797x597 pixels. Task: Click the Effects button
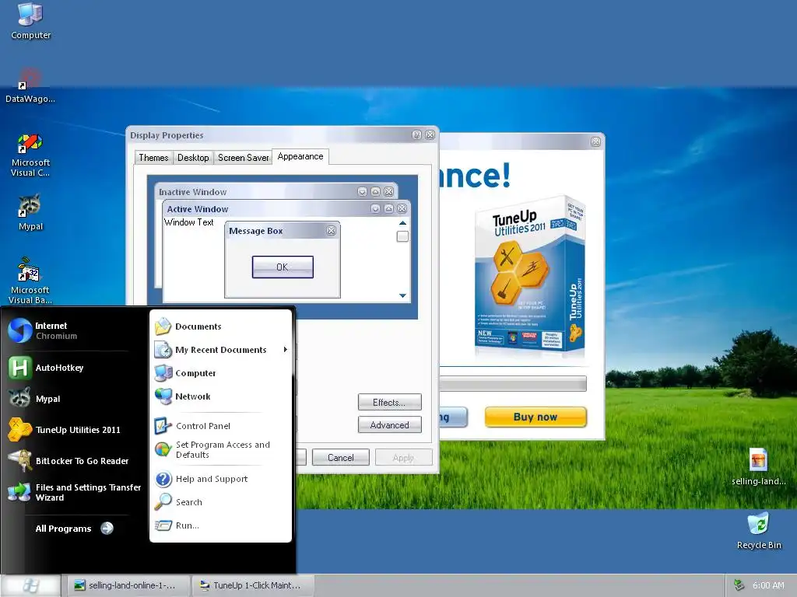coord(389,402)
